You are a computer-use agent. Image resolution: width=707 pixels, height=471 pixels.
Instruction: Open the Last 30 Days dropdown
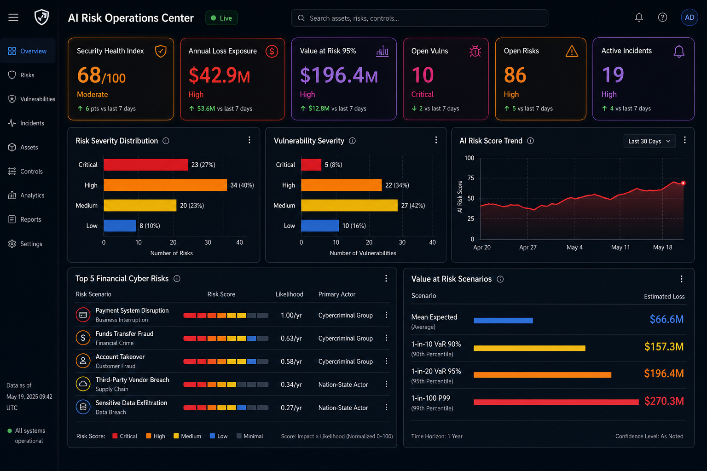click(649, 141)
